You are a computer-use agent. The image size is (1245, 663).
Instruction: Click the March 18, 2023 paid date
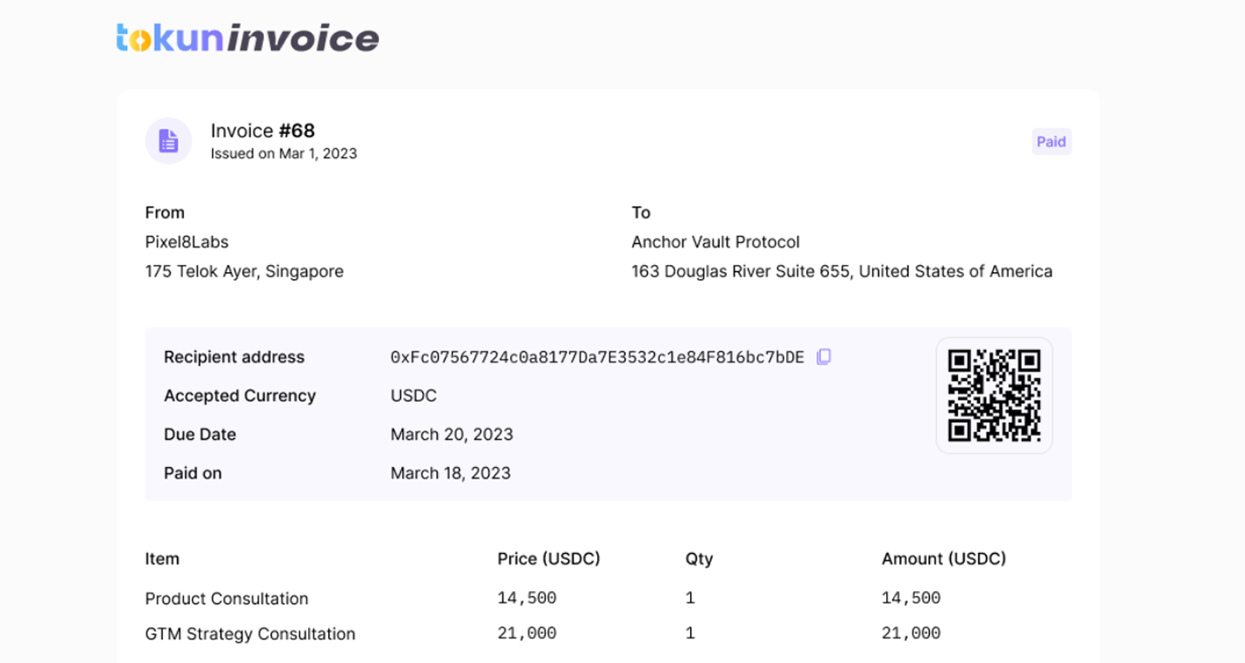click(x=450, y=473)
